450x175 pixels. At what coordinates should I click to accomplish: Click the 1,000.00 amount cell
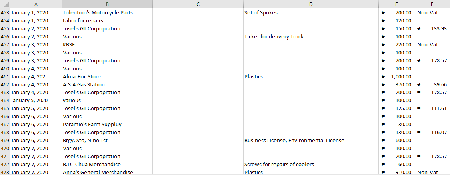point(400,77)
